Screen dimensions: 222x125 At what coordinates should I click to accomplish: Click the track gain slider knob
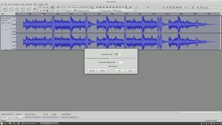click(6, 26)
